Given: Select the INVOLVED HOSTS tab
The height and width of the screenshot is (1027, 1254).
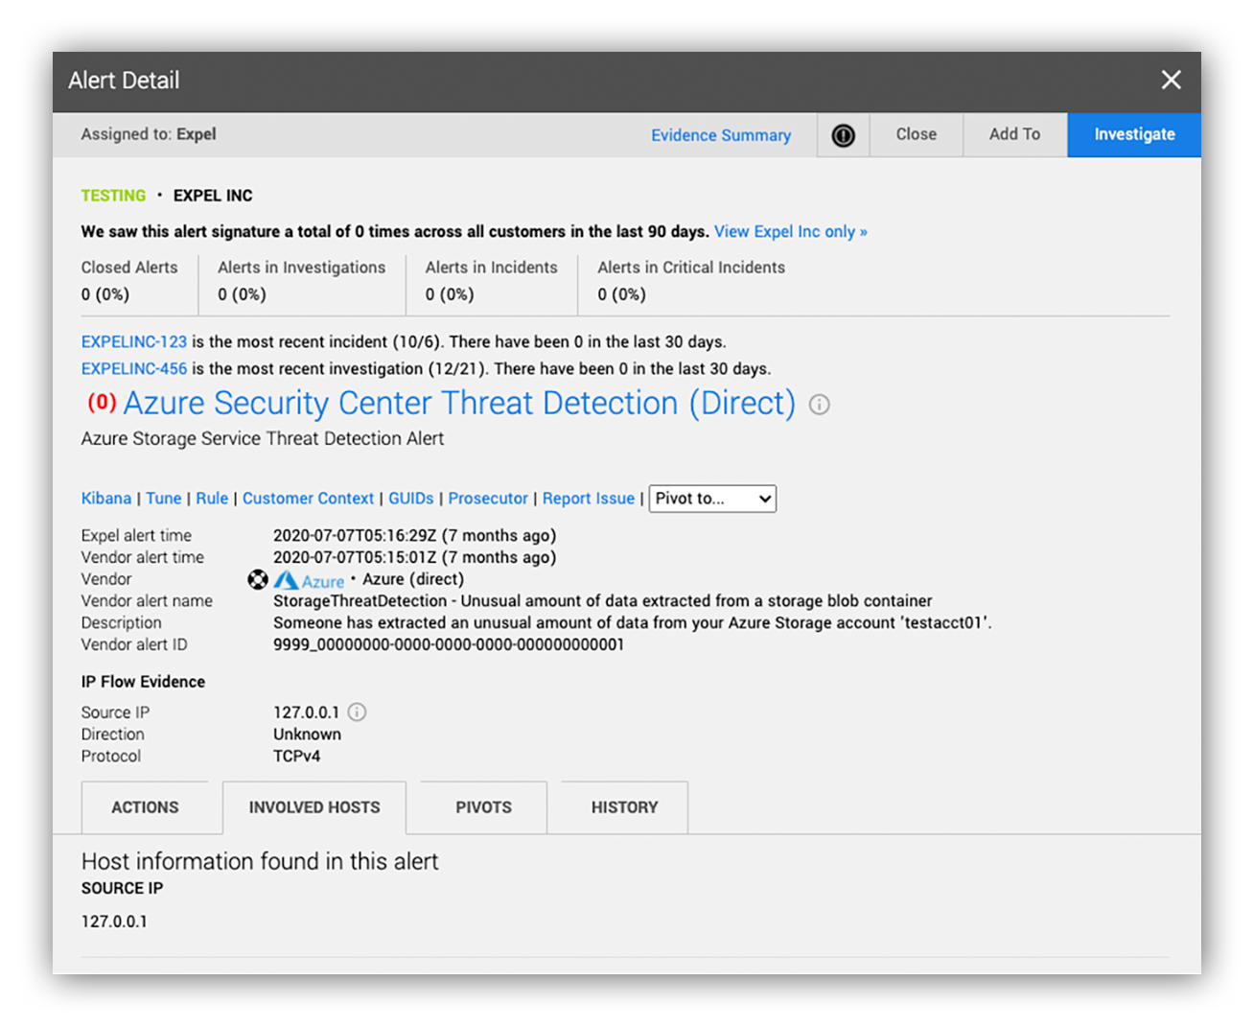Looking at the screenshot, I should (x=314, y=807).
